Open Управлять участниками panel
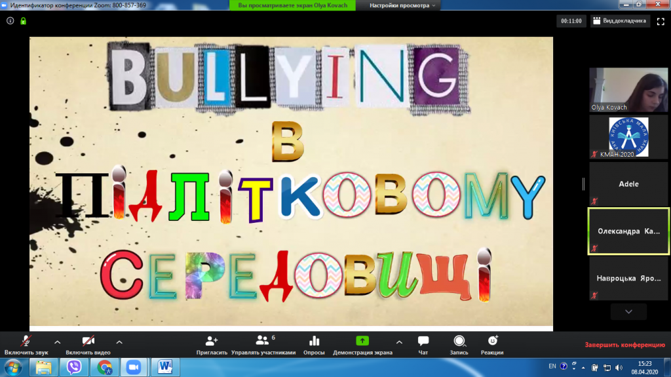671x377 pixels. click(263, 345)
